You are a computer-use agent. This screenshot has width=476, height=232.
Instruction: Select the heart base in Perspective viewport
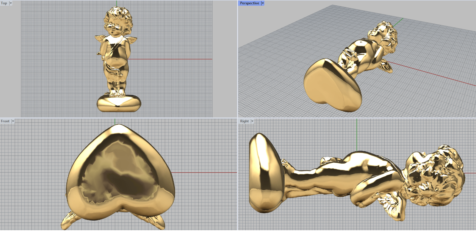(x=332, y=85)
